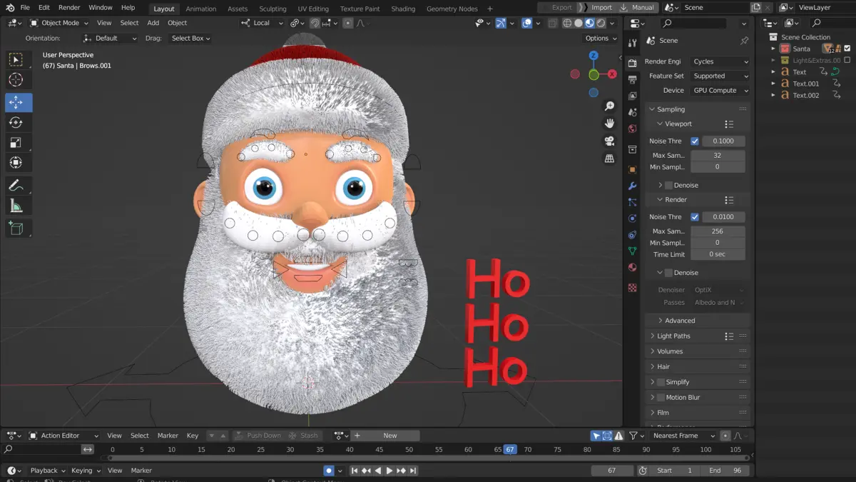This screenshot has width=856, height=482.
Task: Click the New action button
Action: pos(390,436)
